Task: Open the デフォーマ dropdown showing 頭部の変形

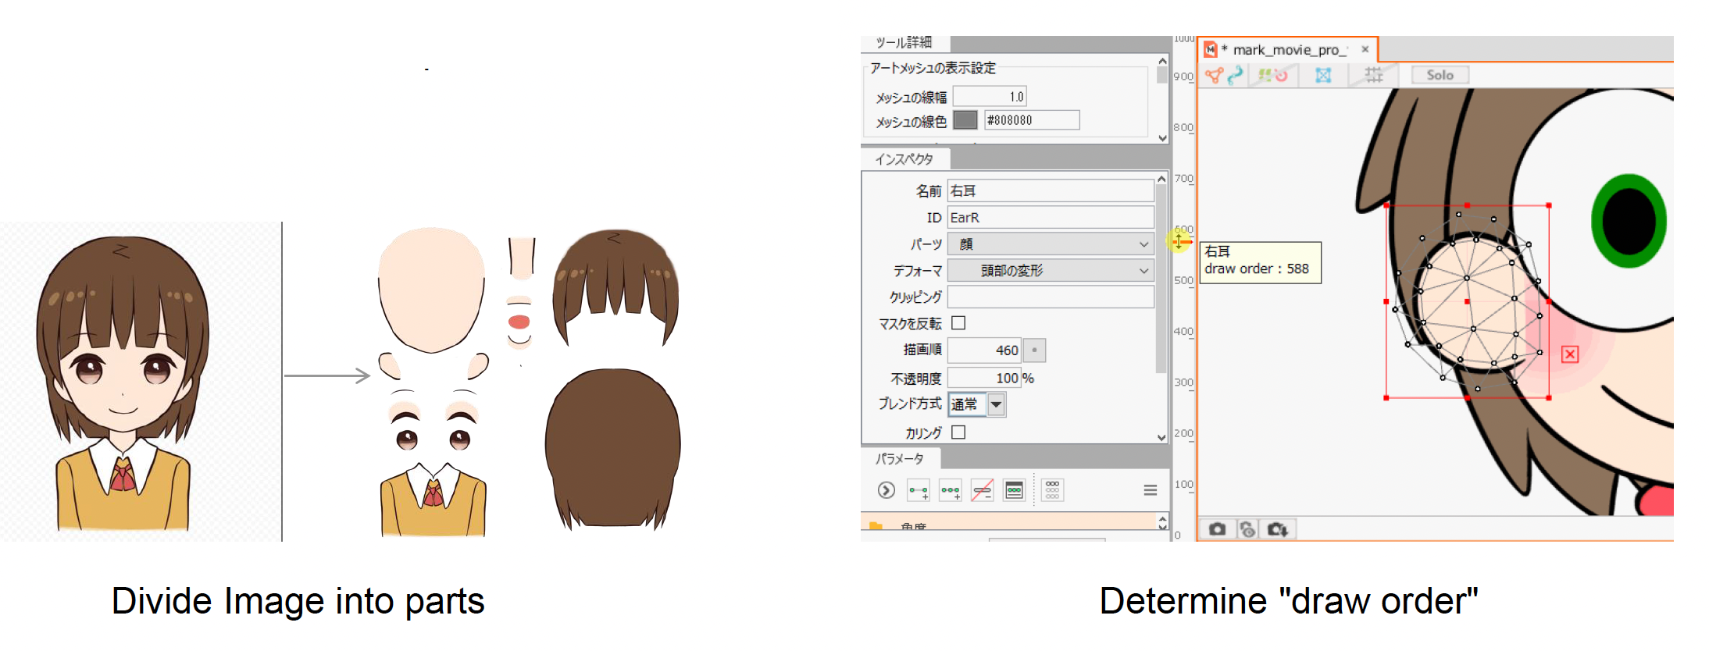Action: pyautogui.click(x=1050, y=271)
